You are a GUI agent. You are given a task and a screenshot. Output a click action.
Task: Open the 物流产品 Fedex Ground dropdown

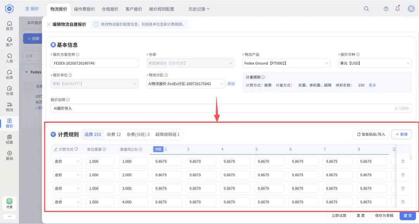(x=286, y=63)
